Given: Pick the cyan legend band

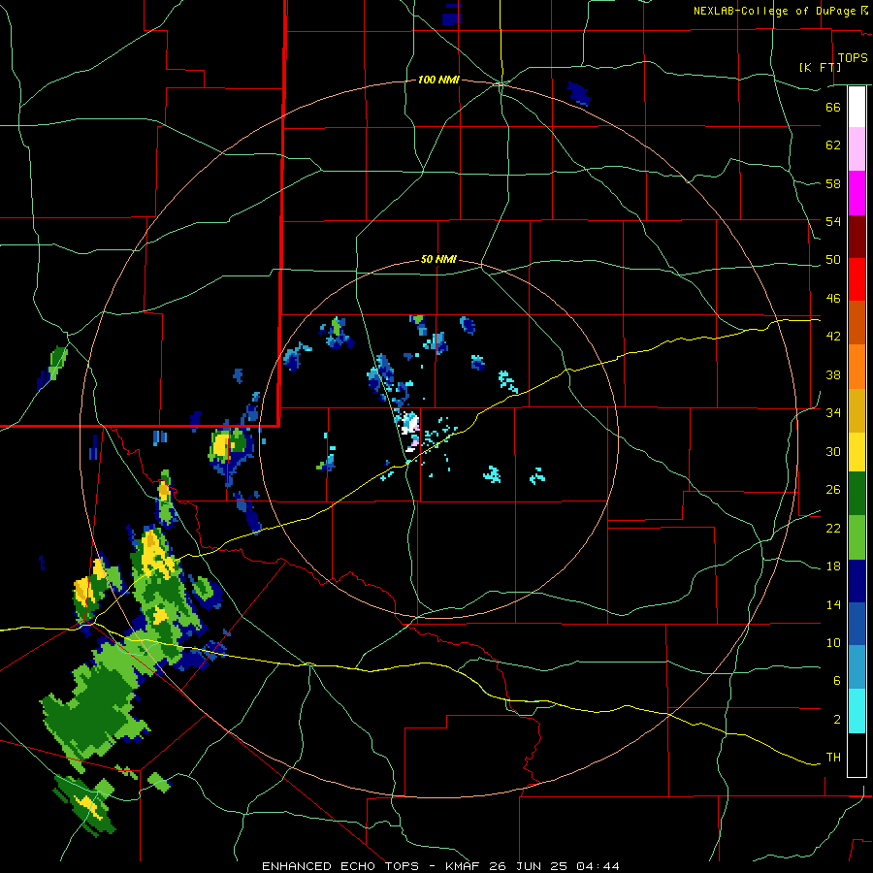Looking at the screenshot, I should pyautogui.click(x=857, y=711).
